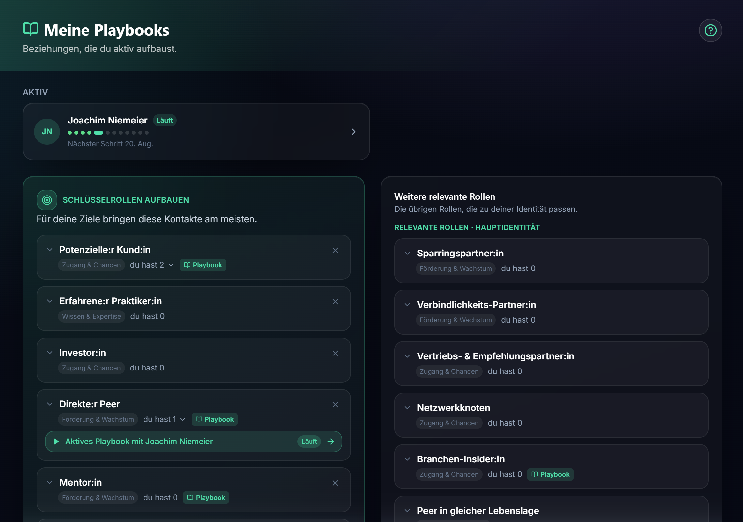Click the progress dots under Joachim Niemeier
Viewport: 743px width, 522px height.
[108, 133]
